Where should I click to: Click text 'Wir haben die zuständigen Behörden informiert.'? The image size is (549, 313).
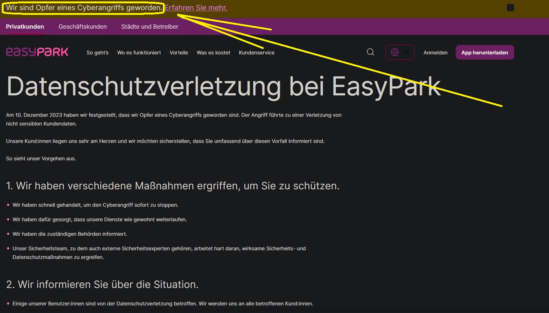click(70, 234)
